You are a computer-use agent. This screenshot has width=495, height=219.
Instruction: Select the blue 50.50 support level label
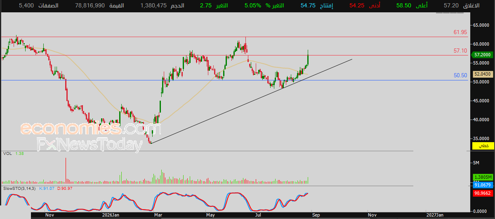(460, 76)
